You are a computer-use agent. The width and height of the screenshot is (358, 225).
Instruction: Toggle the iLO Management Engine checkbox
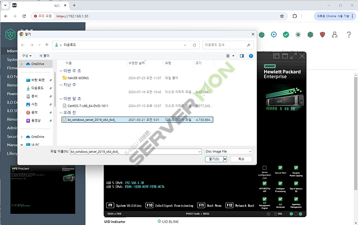click(x=265, y=199)
